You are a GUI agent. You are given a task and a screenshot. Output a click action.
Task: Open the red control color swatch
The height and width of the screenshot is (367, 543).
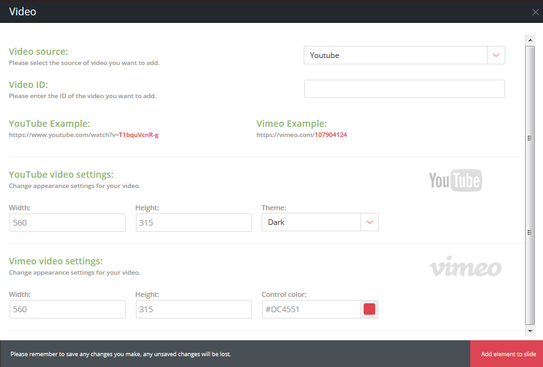369,310
